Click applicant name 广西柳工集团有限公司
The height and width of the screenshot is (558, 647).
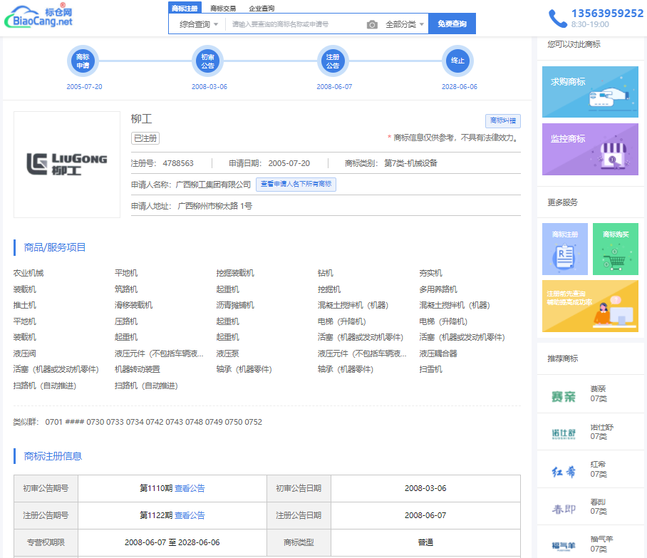click(213, 185)
